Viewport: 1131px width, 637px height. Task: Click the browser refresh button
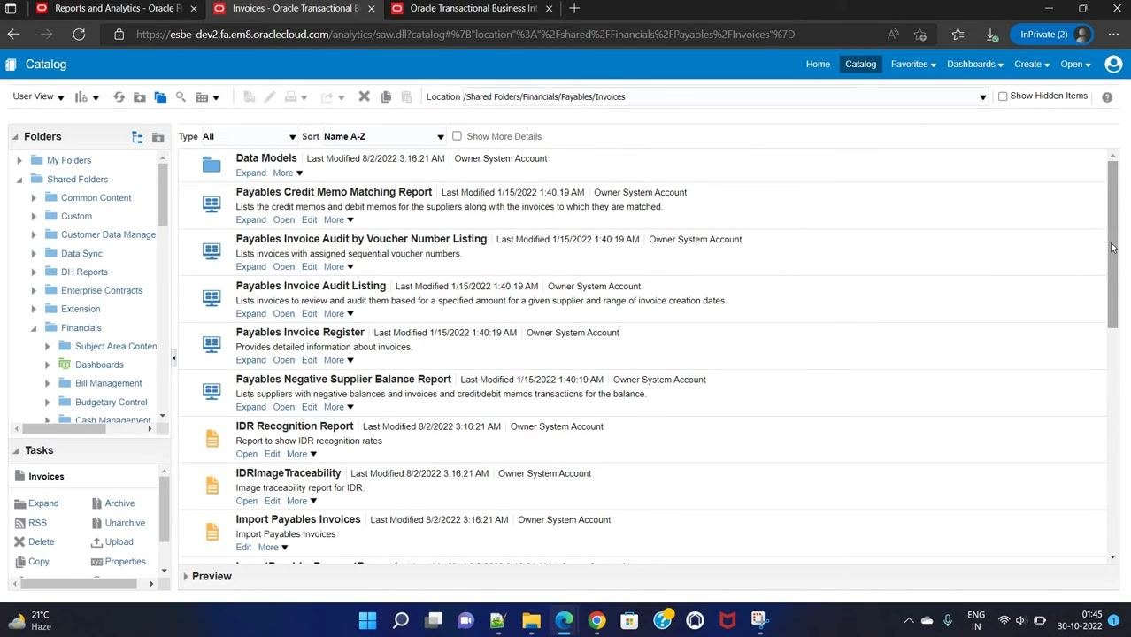[x=79, y=34]
